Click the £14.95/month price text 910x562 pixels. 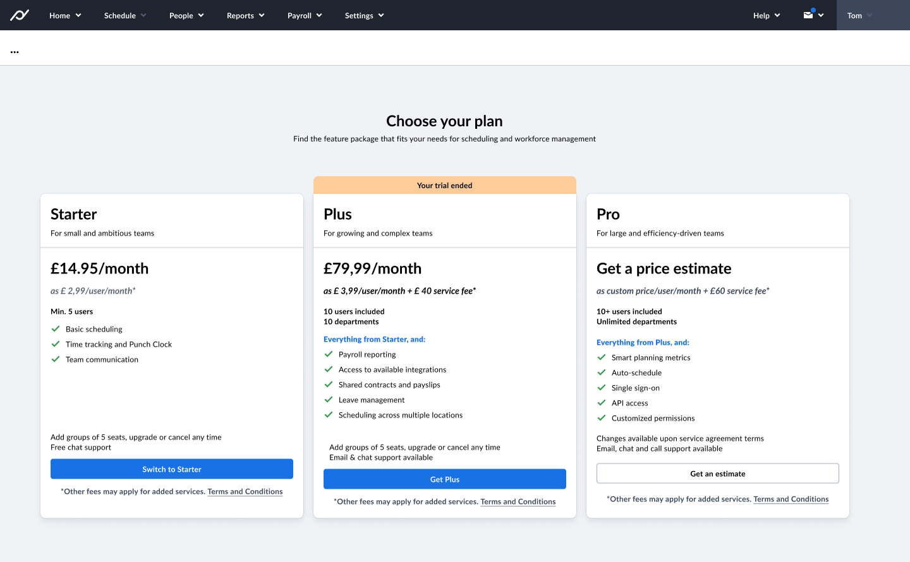(x=100, y=268)
